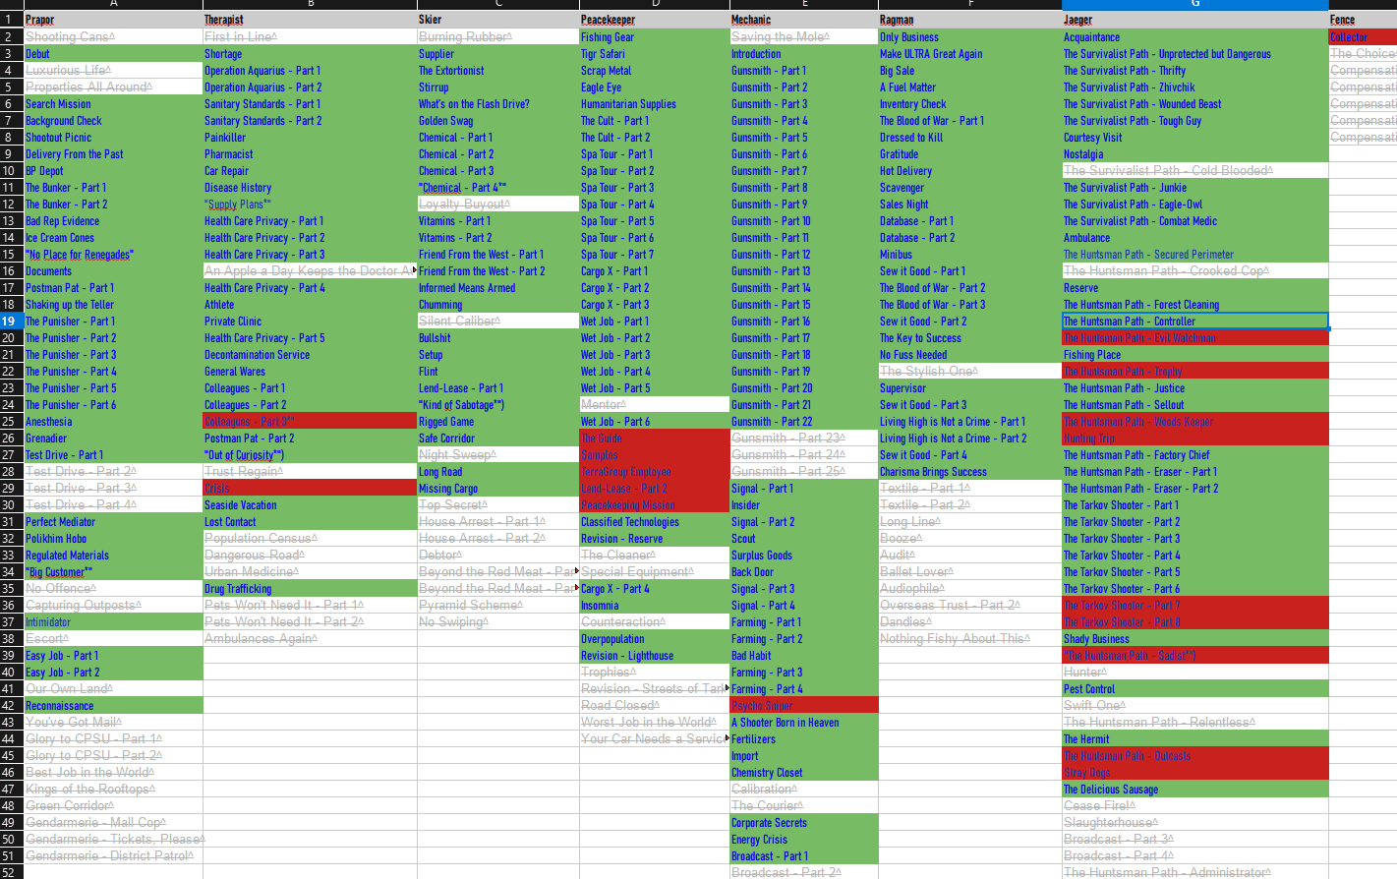Screen dimensions: 1397x879
Task: Click the Shortage cell under Therapist
Action: pyautogui.click(x=310, y=54)
